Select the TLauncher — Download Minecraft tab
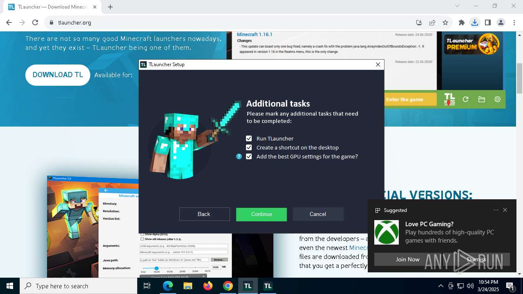523x294 pixels. tap(53, 7)
